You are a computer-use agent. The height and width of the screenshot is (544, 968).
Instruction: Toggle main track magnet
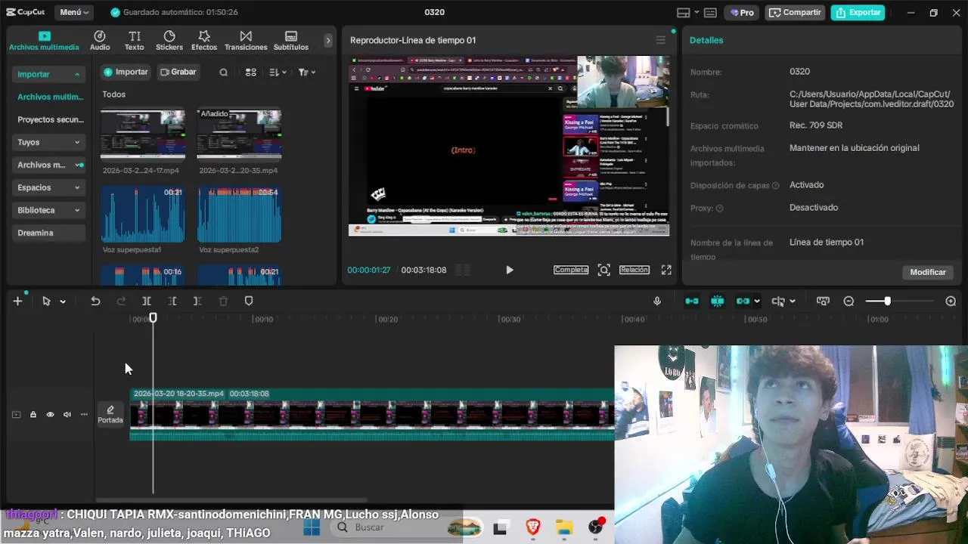(692, 301)
